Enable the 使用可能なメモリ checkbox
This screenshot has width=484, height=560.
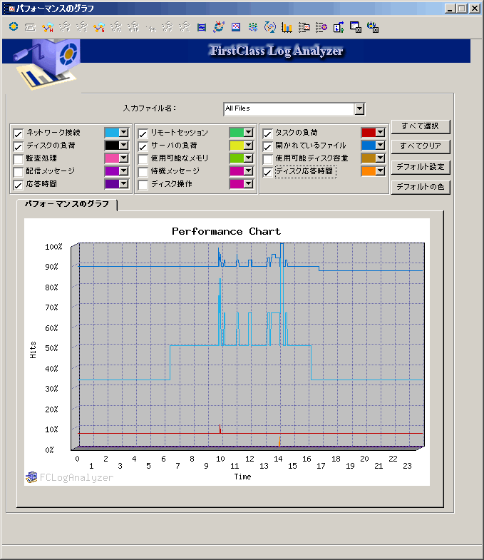[143, 158]
